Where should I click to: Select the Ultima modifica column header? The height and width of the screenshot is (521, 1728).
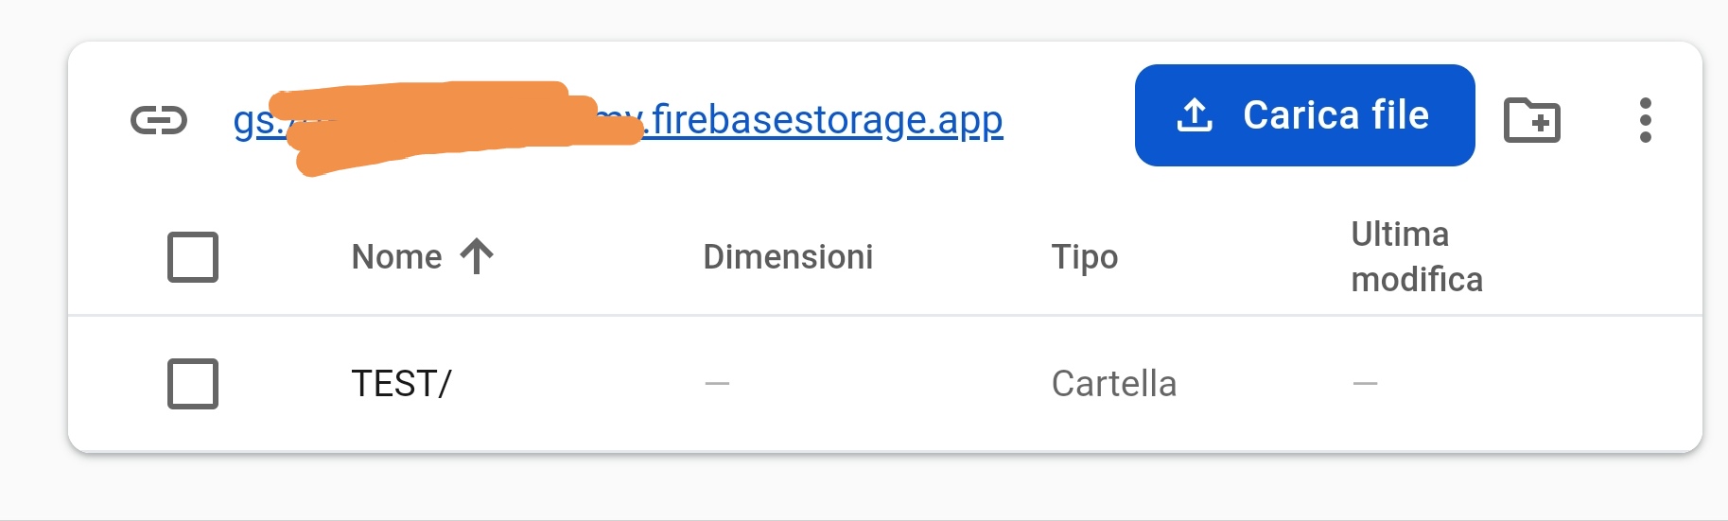point(1416,256)
